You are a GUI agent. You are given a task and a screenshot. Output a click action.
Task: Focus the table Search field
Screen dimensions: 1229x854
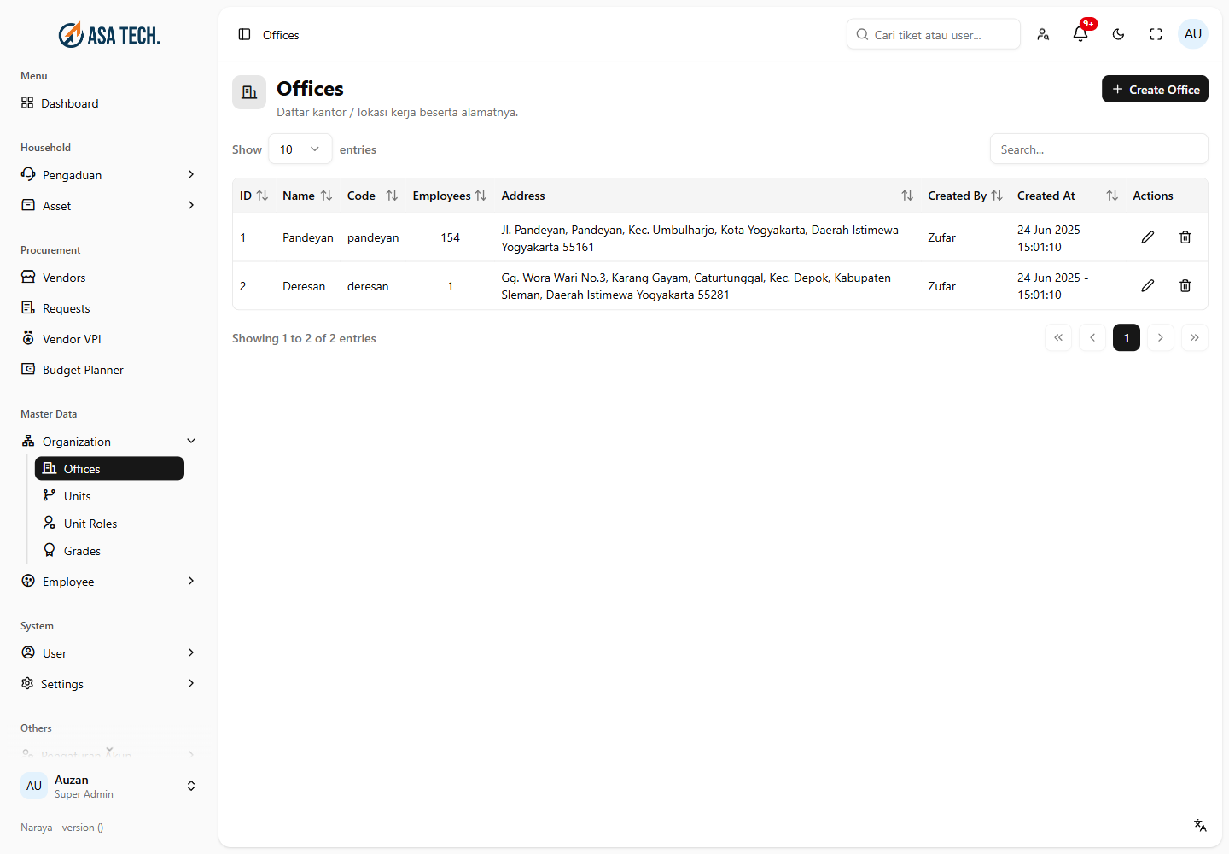[x=1098, y=149]
